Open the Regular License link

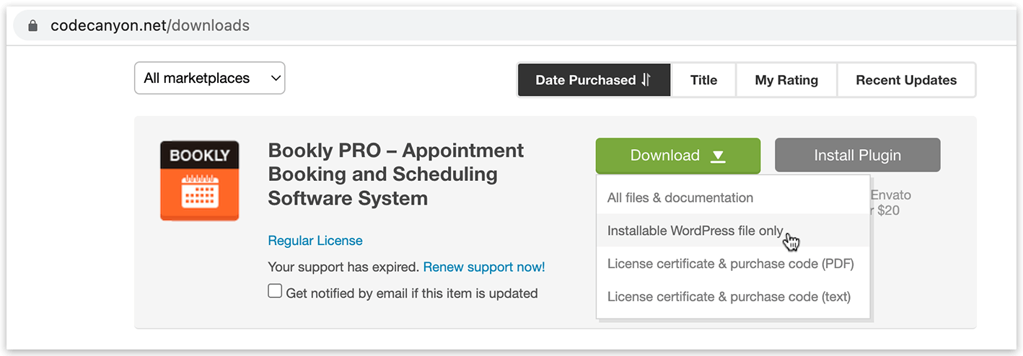[x=315, y=241]
